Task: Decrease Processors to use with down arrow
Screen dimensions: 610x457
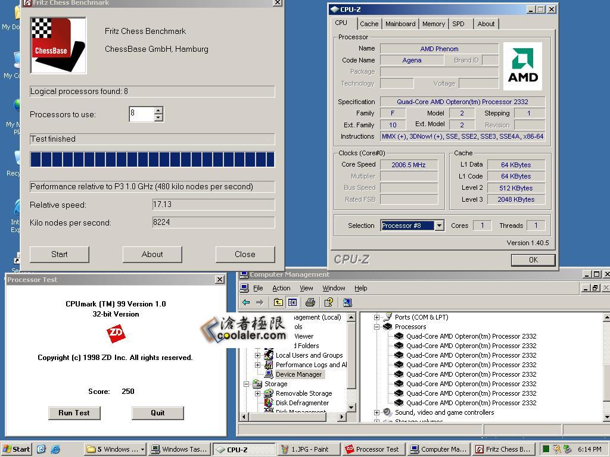Action: 158,117
